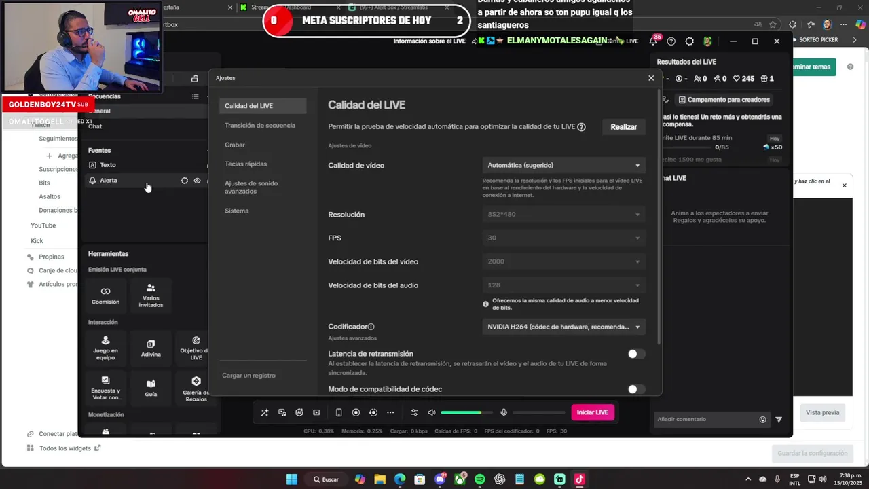869x489 pixels.
Task: Open the audio mixer sliders icon
Action: click(x=414, y=412)
